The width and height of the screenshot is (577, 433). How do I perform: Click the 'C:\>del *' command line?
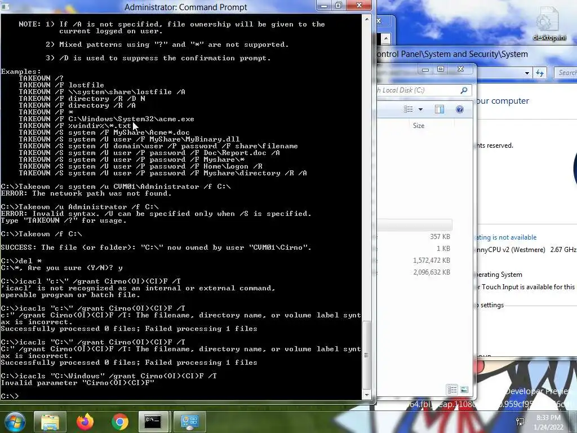point(21,261)
